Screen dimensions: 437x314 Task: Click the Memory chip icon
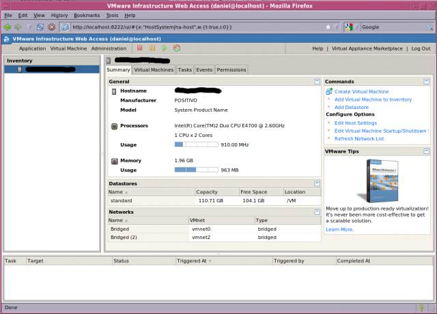point(114,161)
